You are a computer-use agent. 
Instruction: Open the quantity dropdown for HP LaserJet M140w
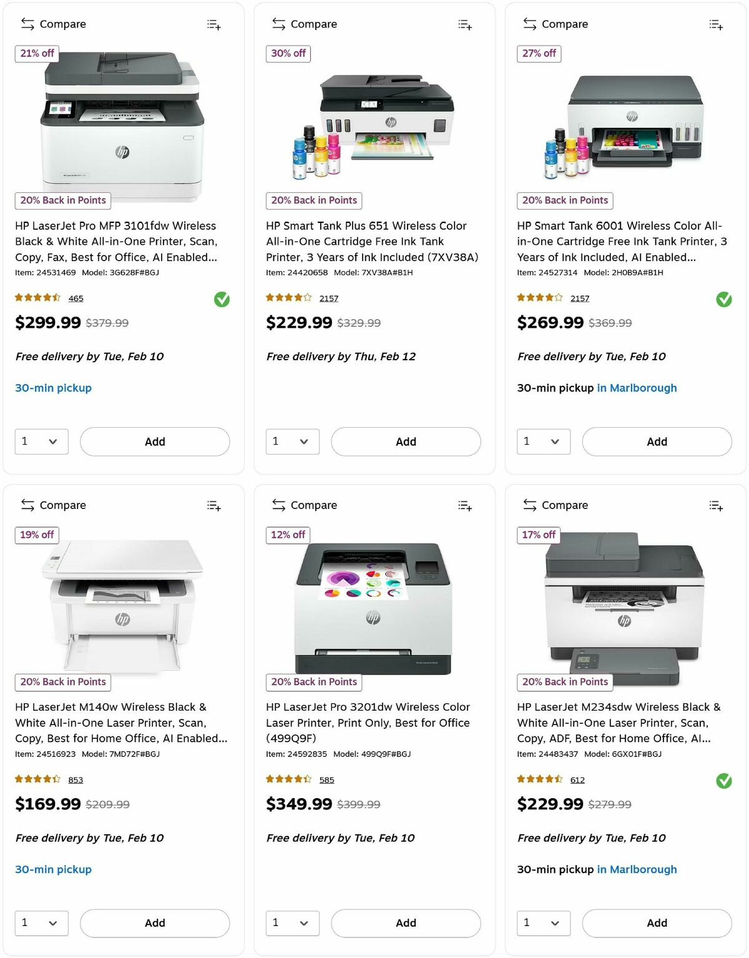click(x=41, y=923)
